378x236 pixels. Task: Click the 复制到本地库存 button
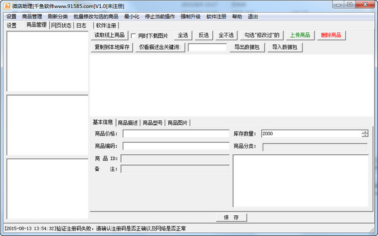click(x=112, y=47)
